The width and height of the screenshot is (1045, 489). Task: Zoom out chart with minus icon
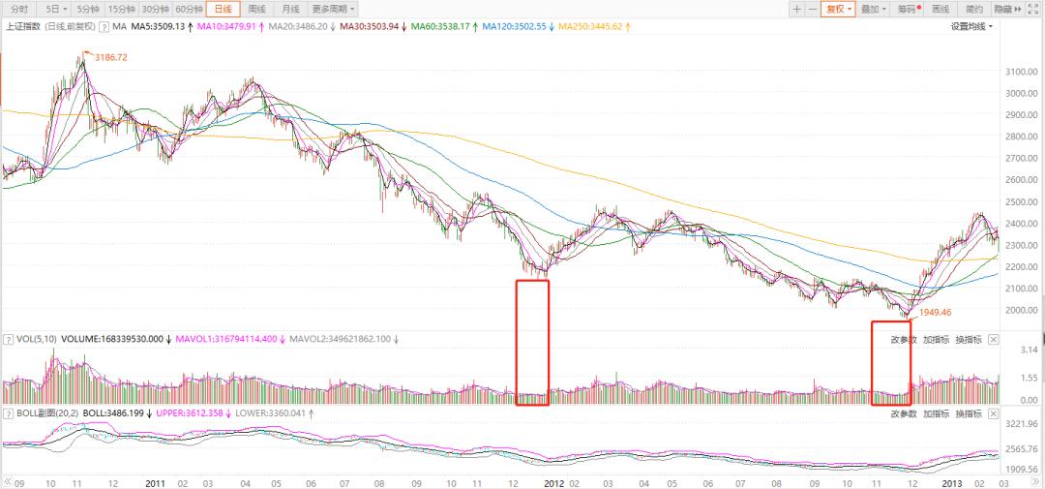pyautogui.click(x=813, y=10)
